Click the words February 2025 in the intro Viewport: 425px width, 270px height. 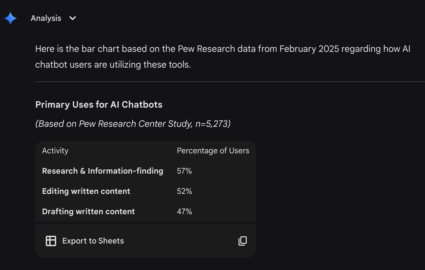pos(309,49)
